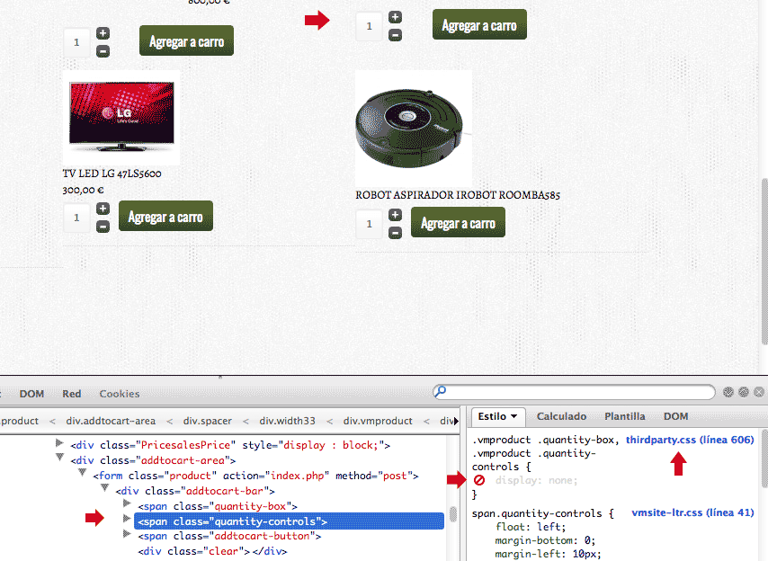Decrease quantity for TV LED LG 47LS5600
768x561 pixels.
(103, 227)
